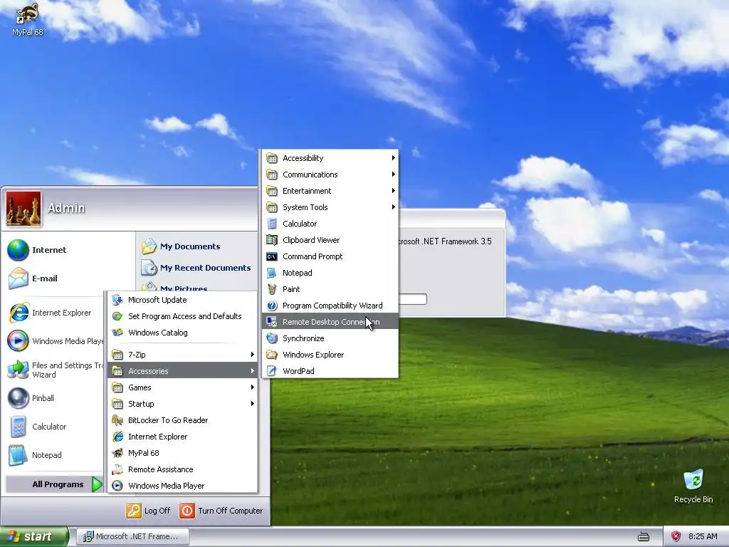Expand the Accessibility submenu

(330, 158)
